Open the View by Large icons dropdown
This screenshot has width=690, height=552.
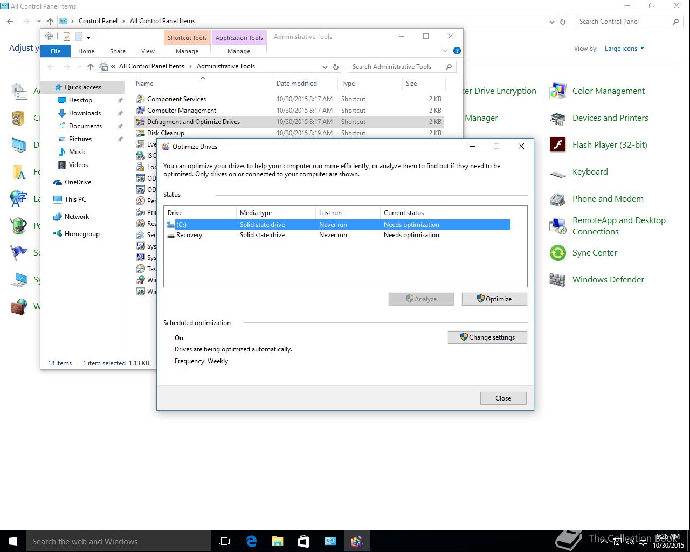click(x=624, y=49)
